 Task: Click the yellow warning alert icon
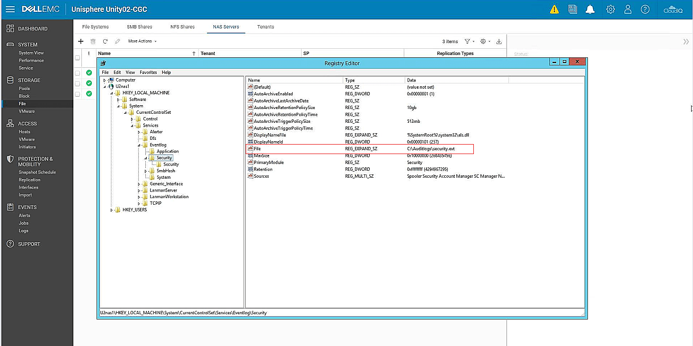click(554, 9)
